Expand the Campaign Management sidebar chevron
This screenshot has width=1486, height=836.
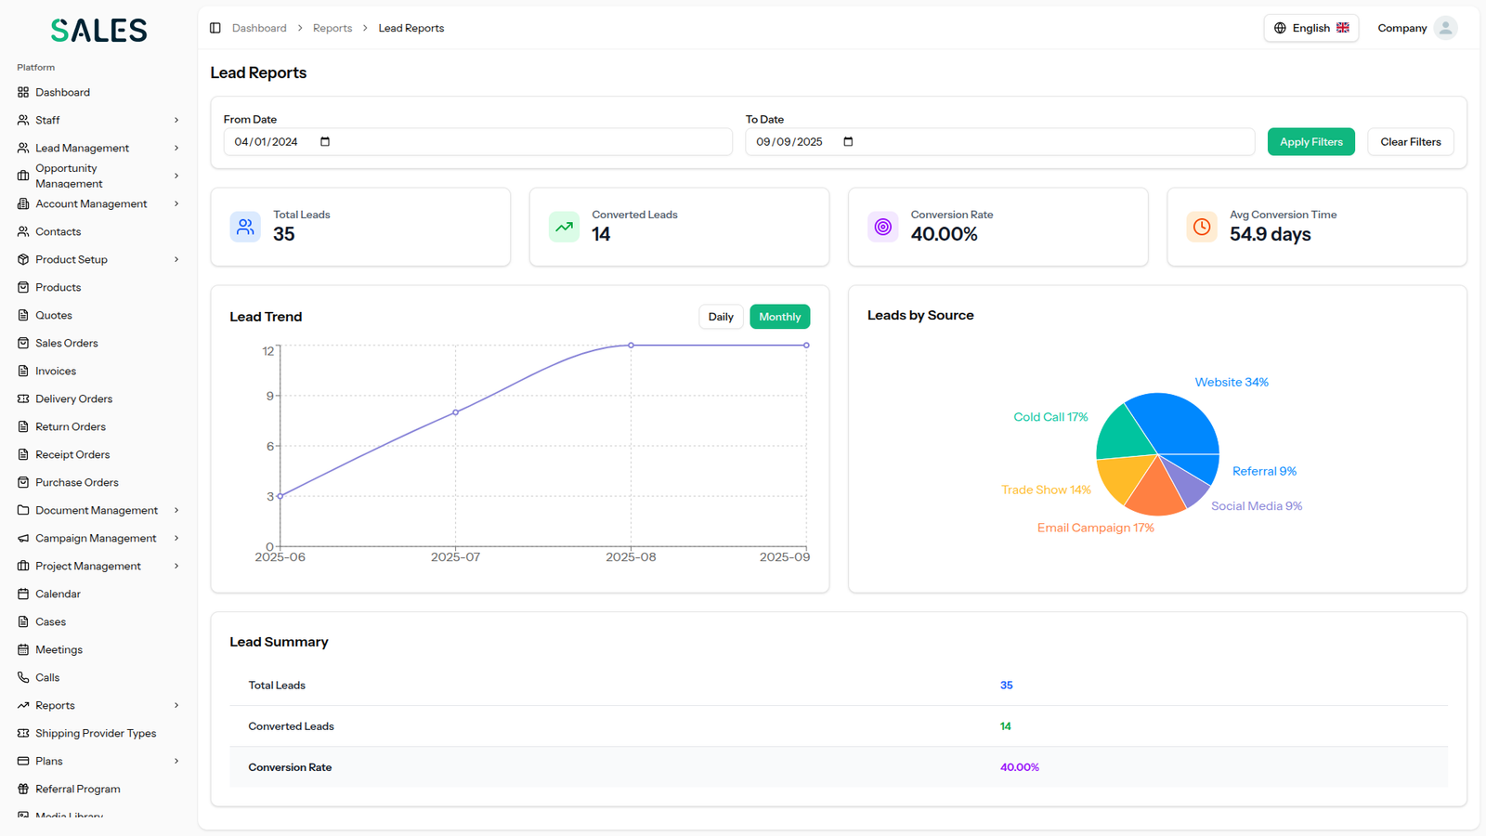pyautogui.click(x=176, y=538)
